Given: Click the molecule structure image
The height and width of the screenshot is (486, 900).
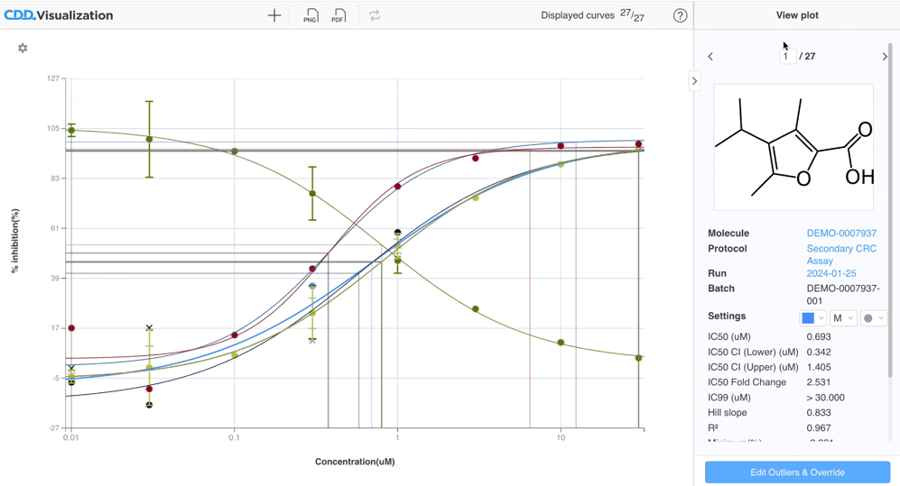Looking at the screenshot, I should click(793, 147).
